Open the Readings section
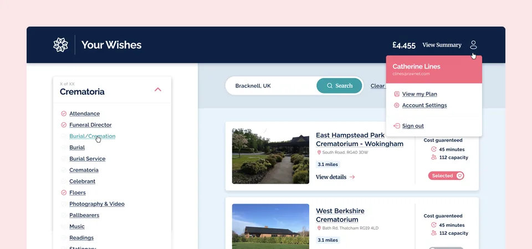This screenshot has height=249, width=532. [x=81, y=238]
